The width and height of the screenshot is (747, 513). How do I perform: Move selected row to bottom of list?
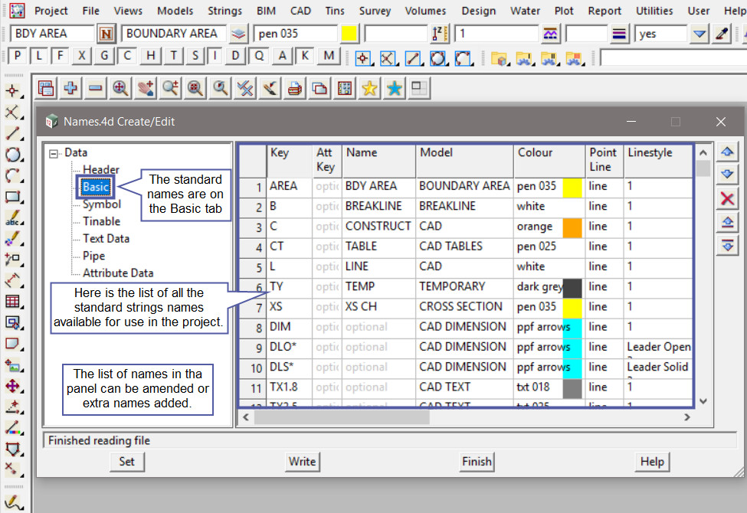(x=727, y=246)
